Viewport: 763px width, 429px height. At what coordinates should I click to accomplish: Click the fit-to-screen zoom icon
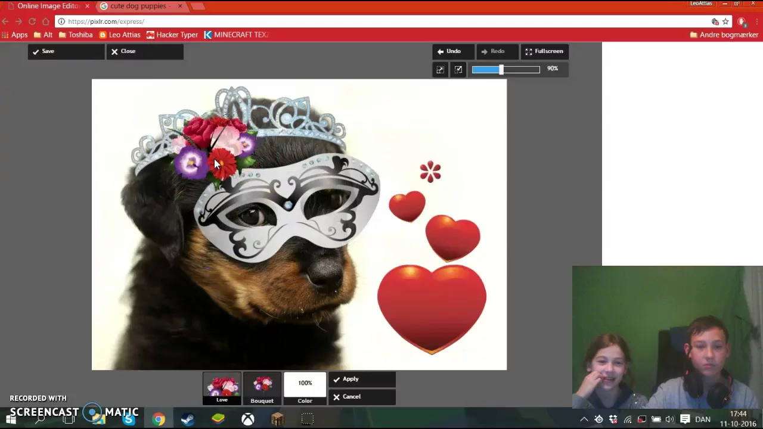click(x=440, y=70)
